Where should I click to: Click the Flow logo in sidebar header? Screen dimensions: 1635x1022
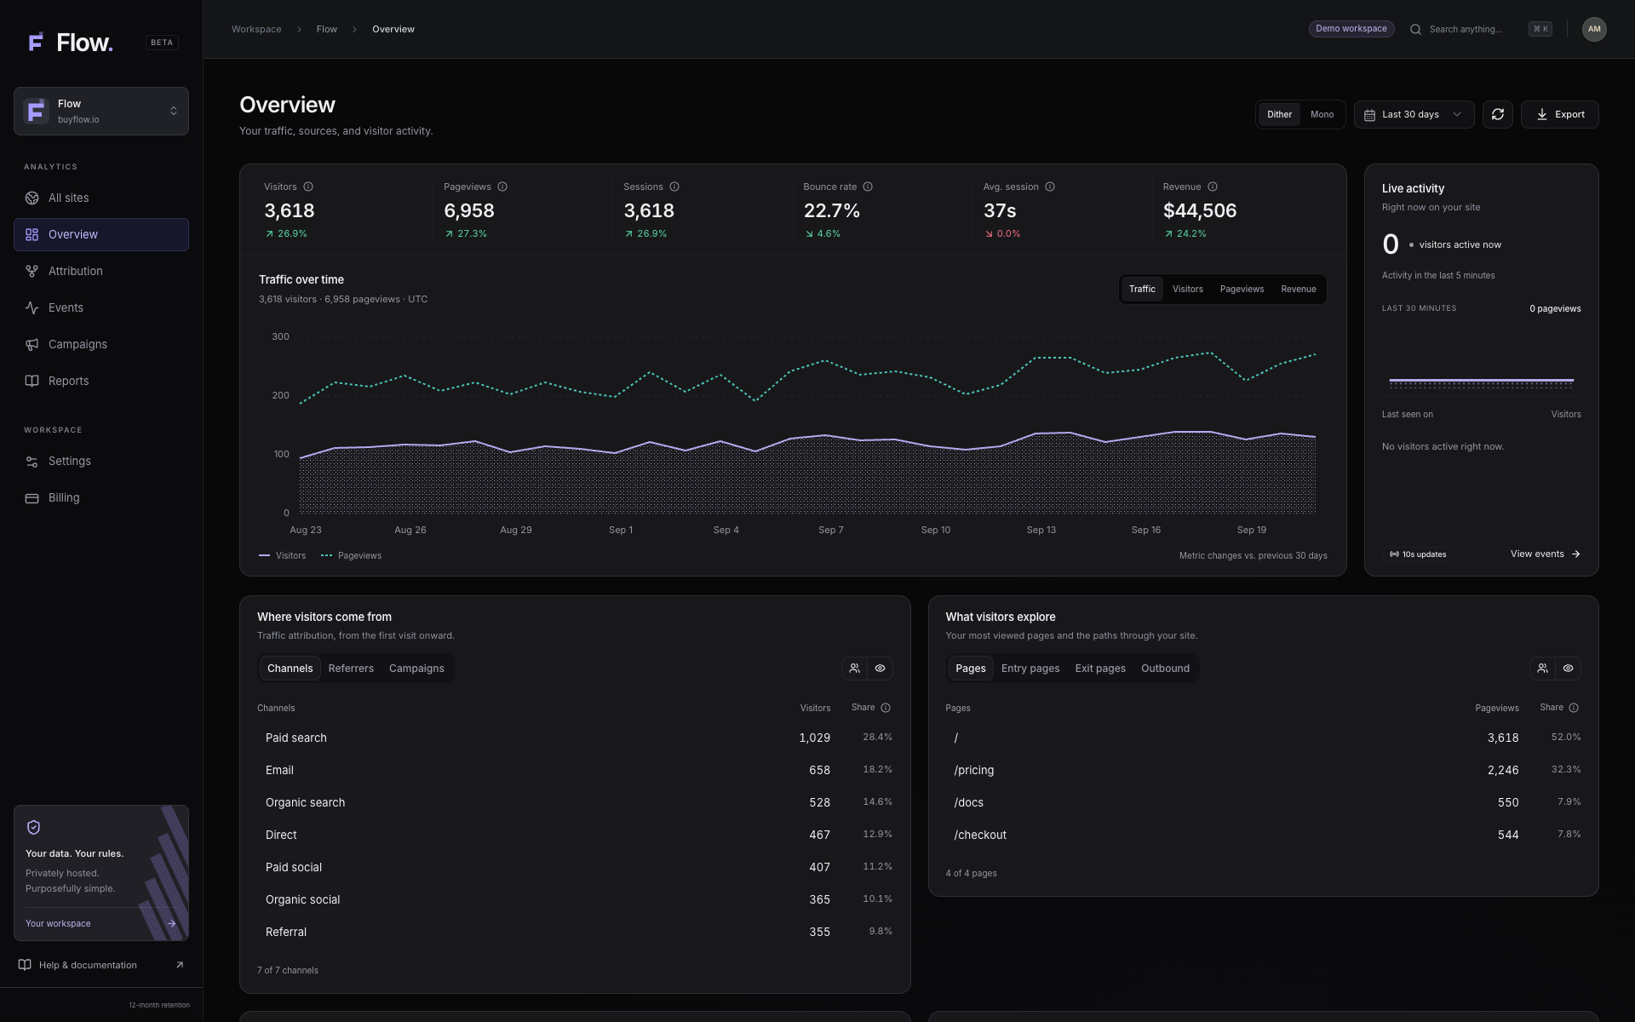[71, 42]
